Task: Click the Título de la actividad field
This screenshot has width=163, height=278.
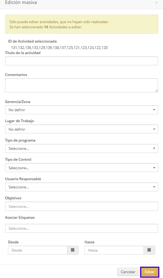Action: pyautogui.click(x=81, y=61)
